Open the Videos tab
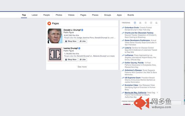185x116 pixels. pyautogui.click(x=71, y=15)
